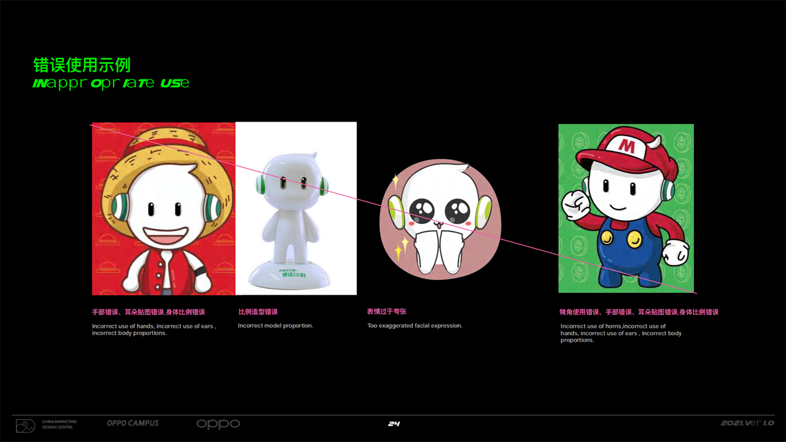Click English description under straw hat image
The width and height of the screenshot is (786, 442).
tap(154, 330)
